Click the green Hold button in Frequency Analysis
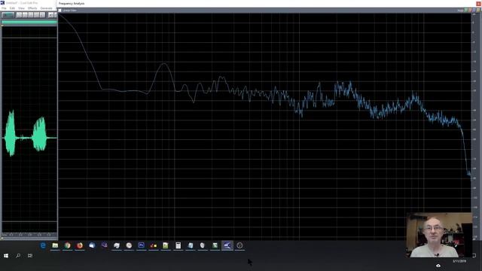Image resolution: width=482 pixels, height=271 pixels. coord(466,11)
